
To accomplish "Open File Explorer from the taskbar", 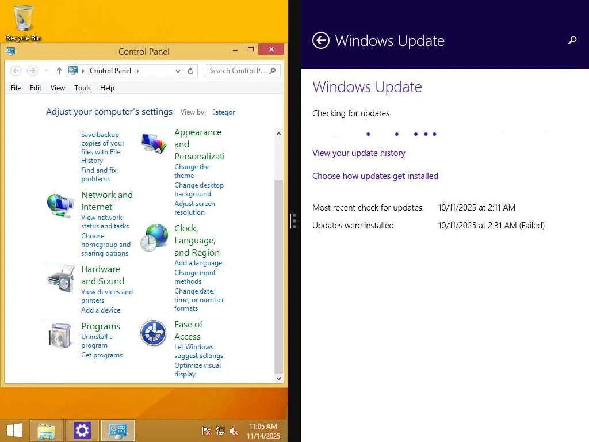I will (46, 430).
